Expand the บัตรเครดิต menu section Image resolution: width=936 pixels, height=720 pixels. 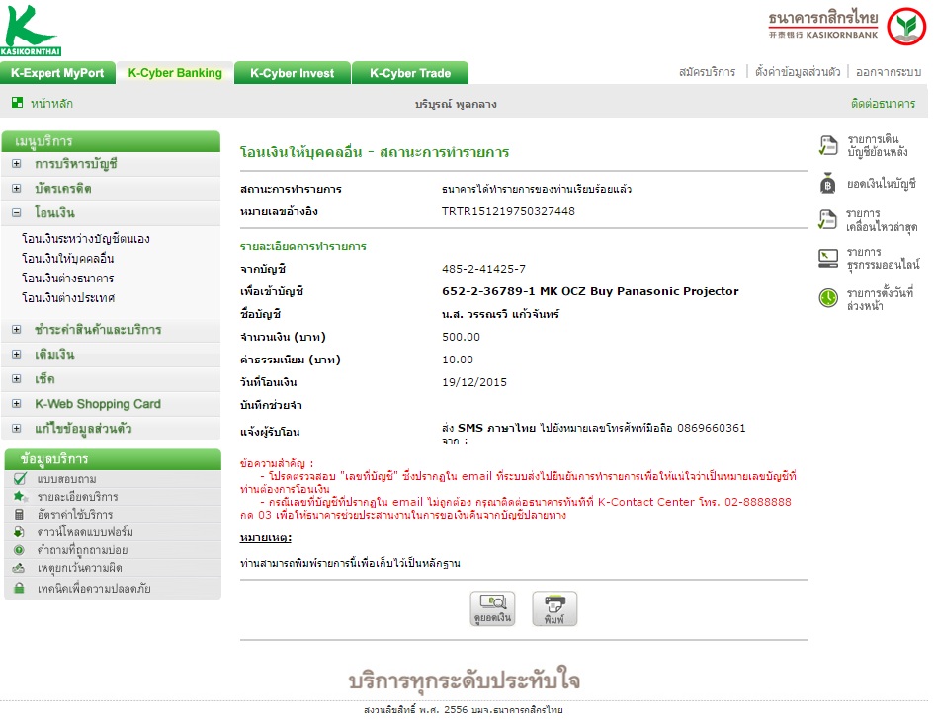click(17, 188)
